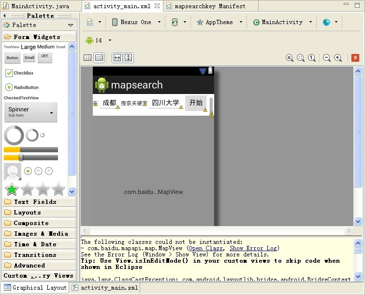Select the OFF ToggleButton widget in palette
This screenshot has height=295, width=365.
coord(45,57)
